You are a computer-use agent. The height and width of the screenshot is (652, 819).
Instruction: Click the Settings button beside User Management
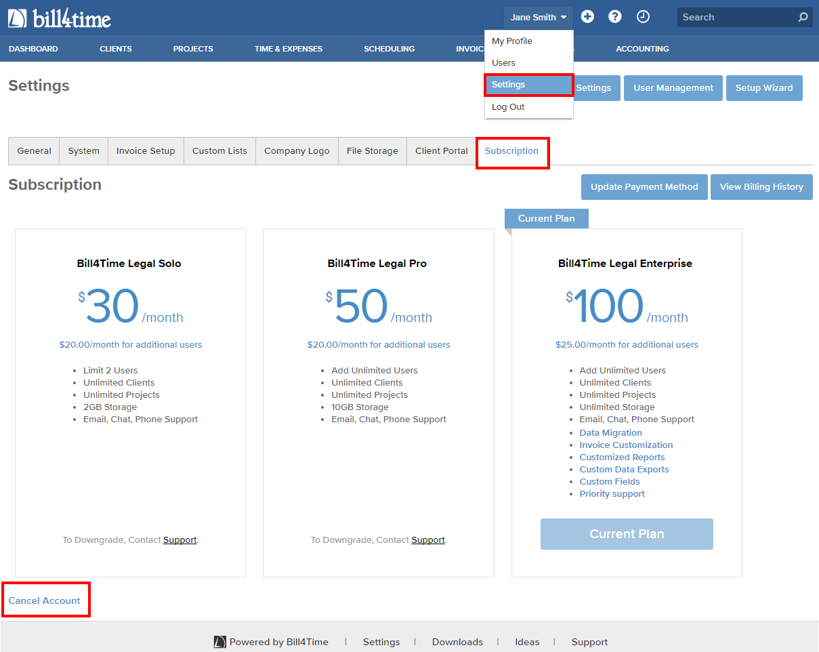coord(597,88)
